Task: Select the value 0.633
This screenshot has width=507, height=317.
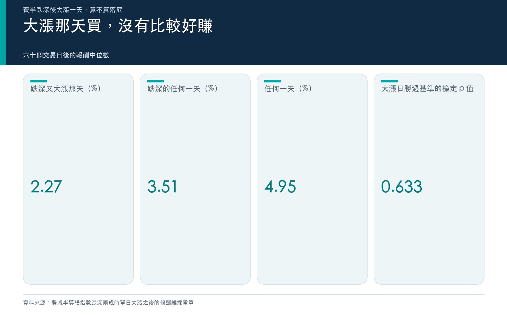Action: 401,186
